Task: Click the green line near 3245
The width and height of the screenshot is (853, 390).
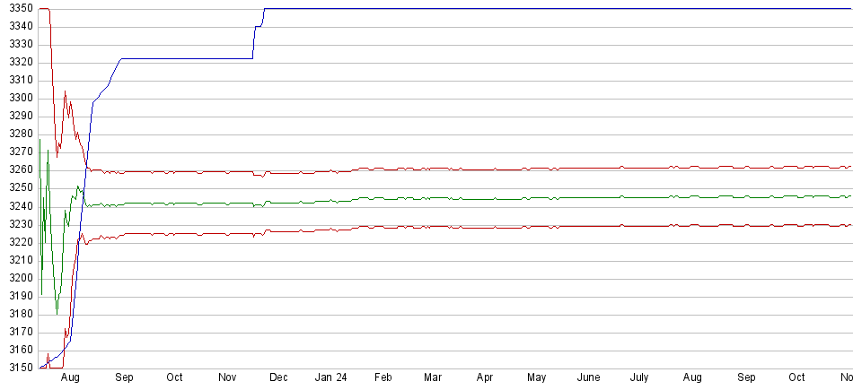Action: click(539, 197)
